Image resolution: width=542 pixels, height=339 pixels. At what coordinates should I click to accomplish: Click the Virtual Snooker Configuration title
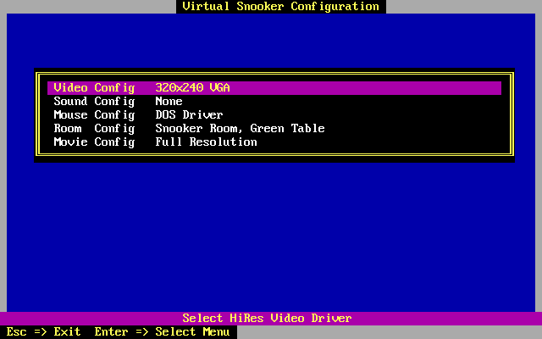point(280,7)
